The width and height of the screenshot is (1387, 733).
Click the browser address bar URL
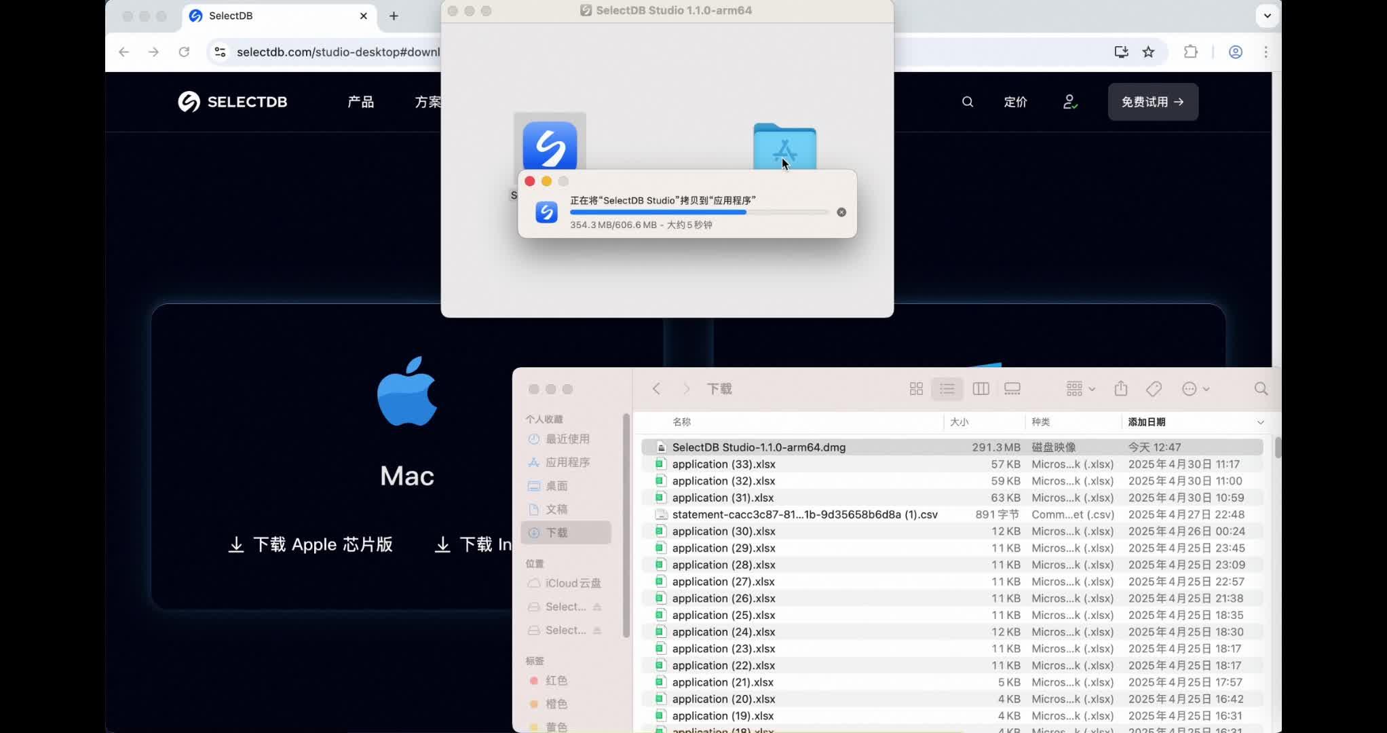[337, 52]
